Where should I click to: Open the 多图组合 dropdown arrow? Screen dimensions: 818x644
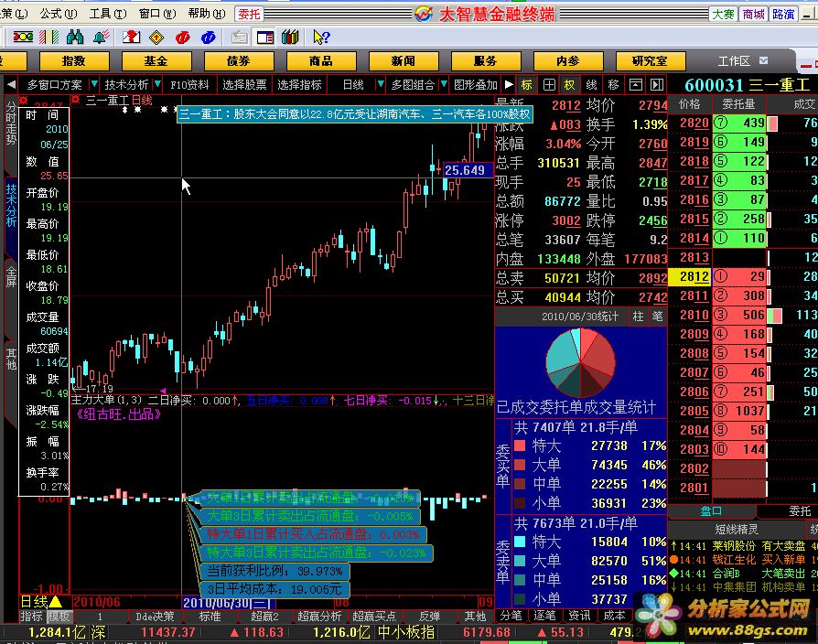pos(444,83)
